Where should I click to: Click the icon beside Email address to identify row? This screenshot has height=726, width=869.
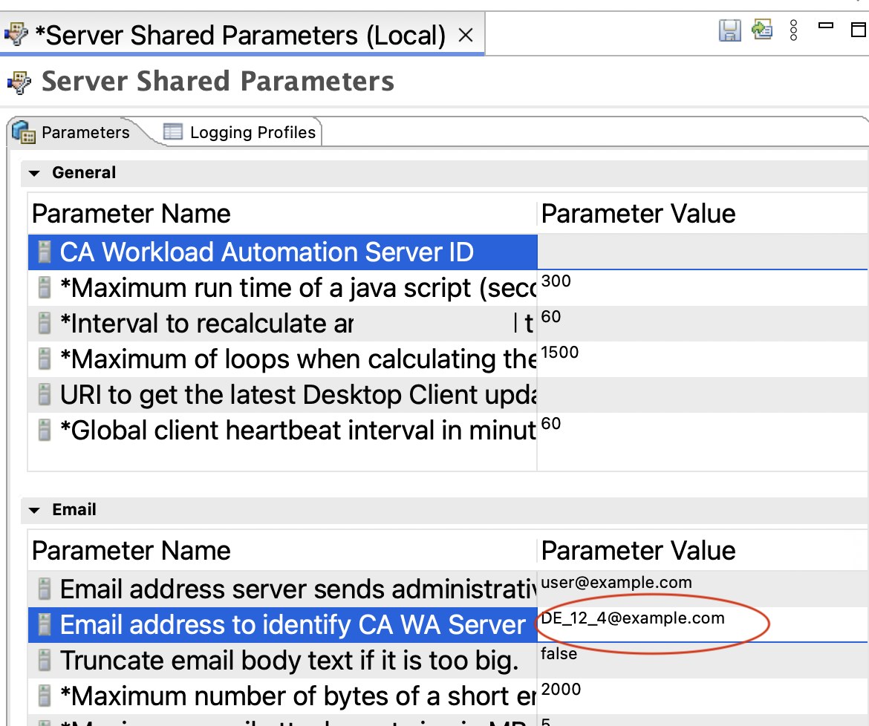[x=45, y=624]
